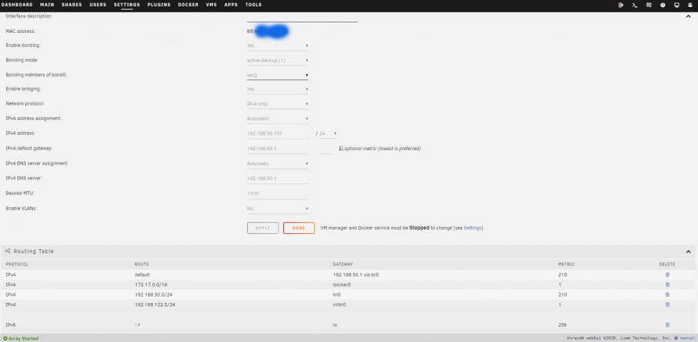Open IPv4 DNS server assignment dropdown
The width and height of the screenshot is (698, 342).
click(x=278, y=163)
